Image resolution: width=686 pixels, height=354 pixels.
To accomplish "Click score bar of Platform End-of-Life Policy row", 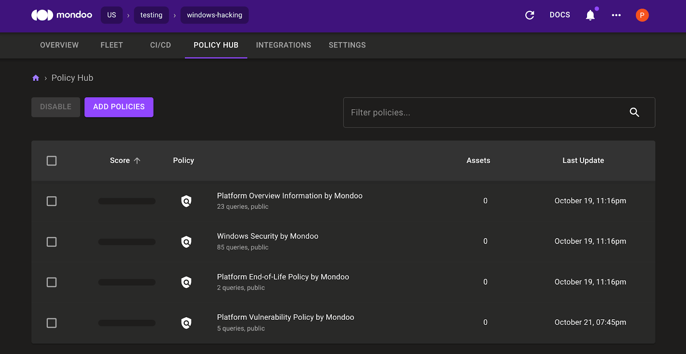I will tap(127, 283).
